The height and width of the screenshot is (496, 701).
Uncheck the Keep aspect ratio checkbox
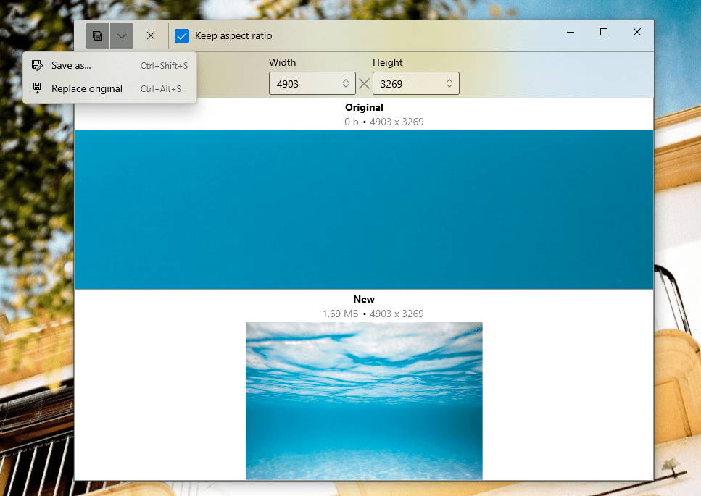pos(182,35)
